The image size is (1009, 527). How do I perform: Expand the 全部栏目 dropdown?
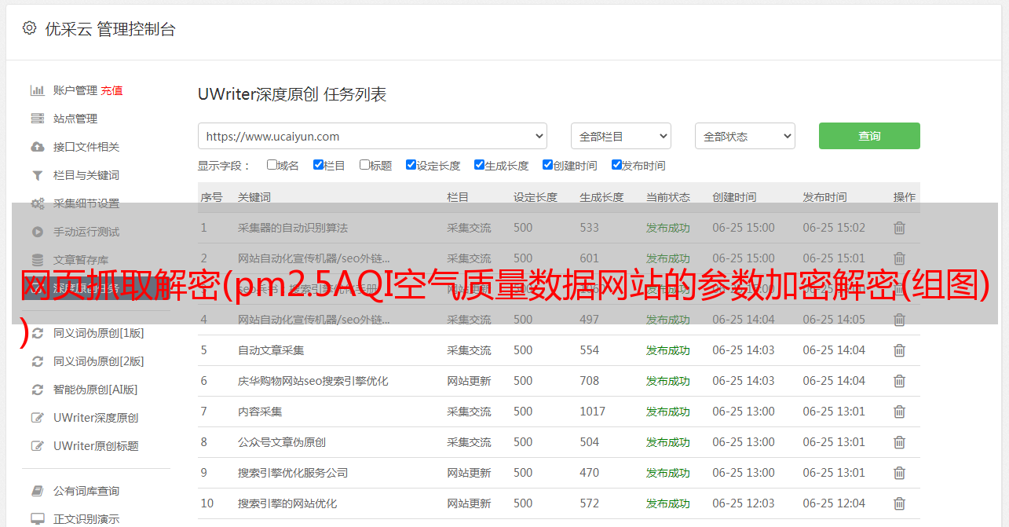(x=620, y=136)
